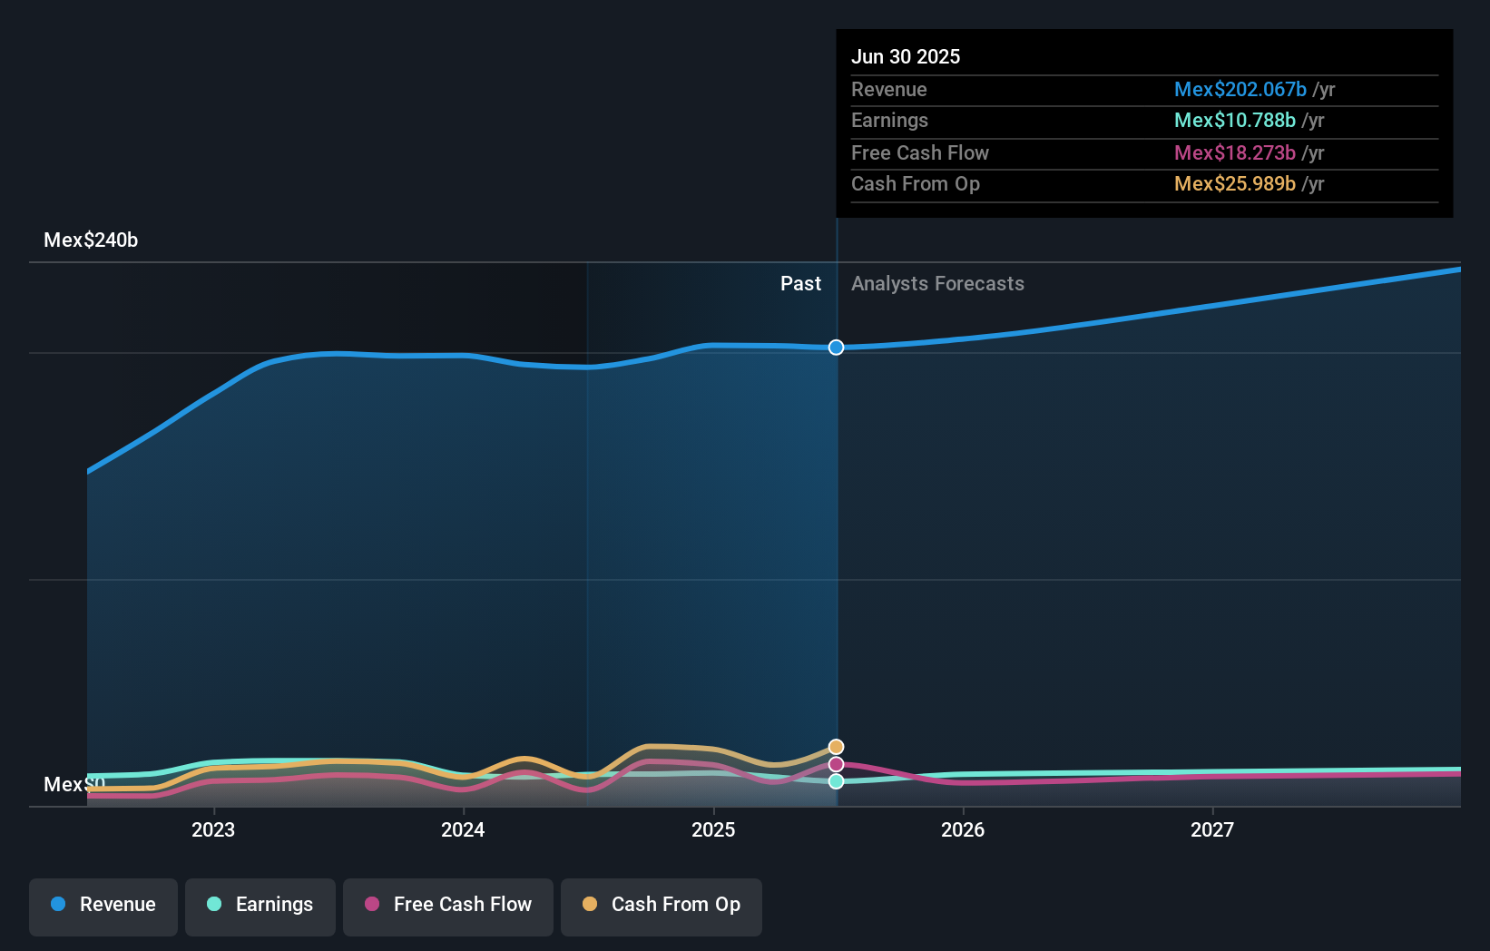Click the 2026 label on the x-axis
The width and height of the screenshot is (1490, 951).
(x=964, y=828)
